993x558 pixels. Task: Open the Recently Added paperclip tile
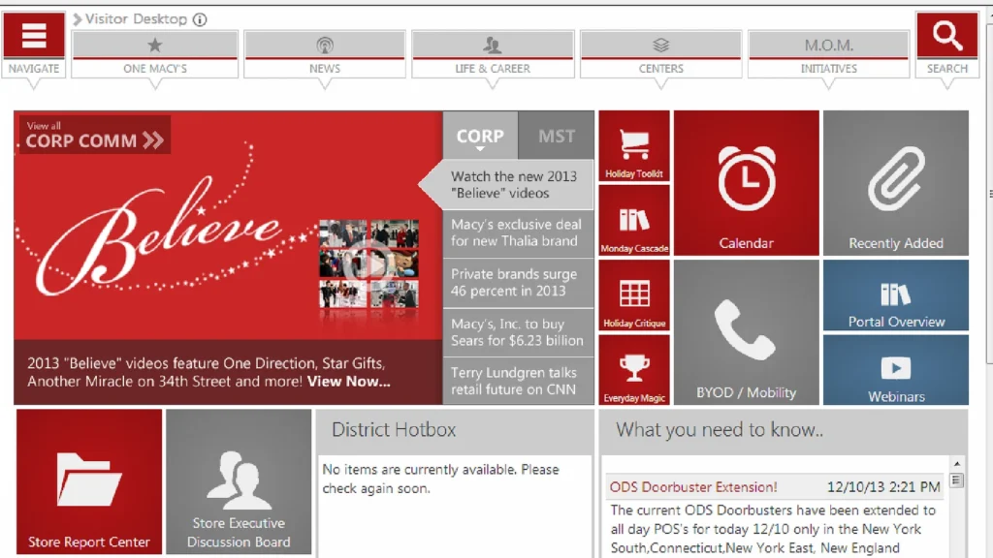pos(895,183)
